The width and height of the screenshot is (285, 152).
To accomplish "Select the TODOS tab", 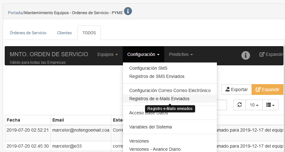I will click(x=89, y=33).
